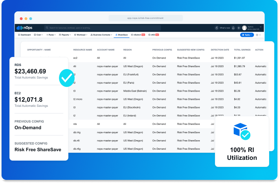Open the Workload menu
The width and height of the screenshot is (279, 183).
[81, 35]
